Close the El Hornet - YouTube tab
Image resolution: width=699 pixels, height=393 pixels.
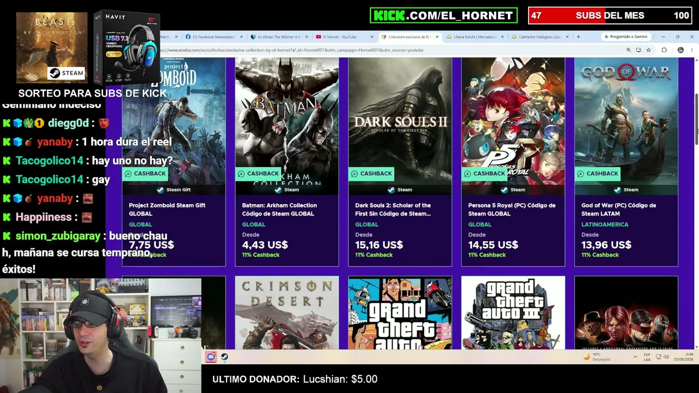click(x=372, y=37)
